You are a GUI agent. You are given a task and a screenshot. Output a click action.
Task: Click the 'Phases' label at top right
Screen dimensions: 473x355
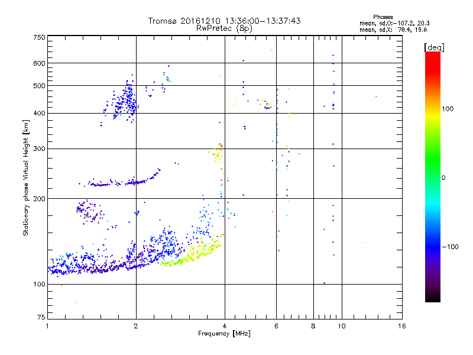click(383, 17)
